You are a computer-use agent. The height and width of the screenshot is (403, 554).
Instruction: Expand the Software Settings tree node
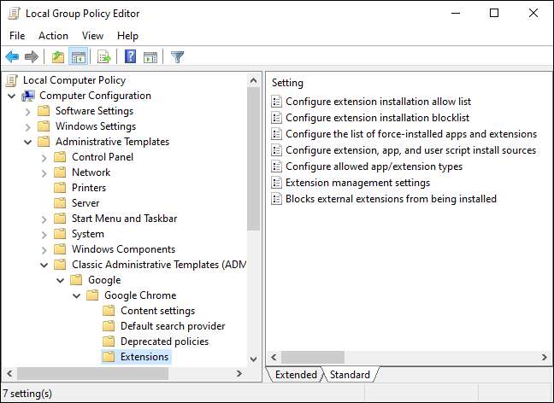coord(28,111)
